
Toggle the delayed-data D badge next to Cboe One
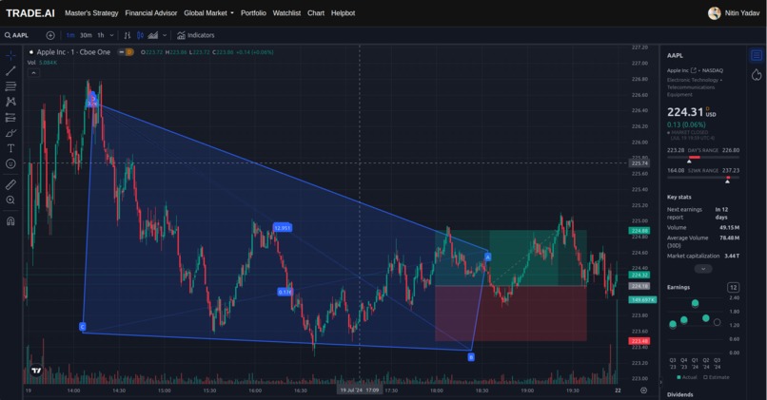129,52
